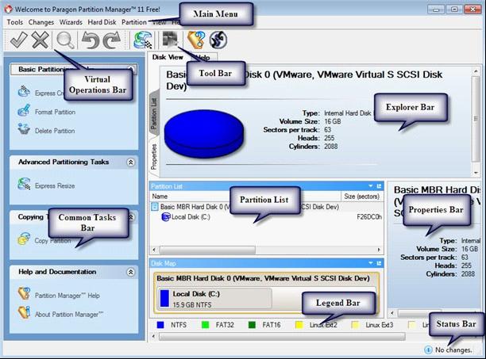Image resolution: width=486 pixels, height=359 pixels.
Task: Click the Delete Partition icon
Action: pyautogui.click(x=22, y=131)
